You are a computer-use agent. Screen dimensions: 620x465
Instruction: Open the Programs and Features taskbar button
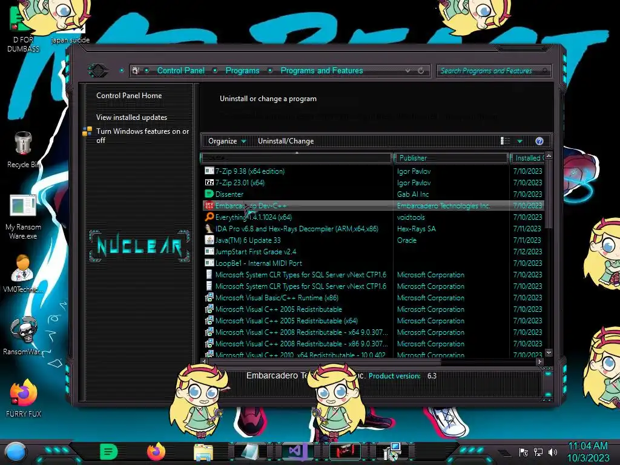click(392, 452)
